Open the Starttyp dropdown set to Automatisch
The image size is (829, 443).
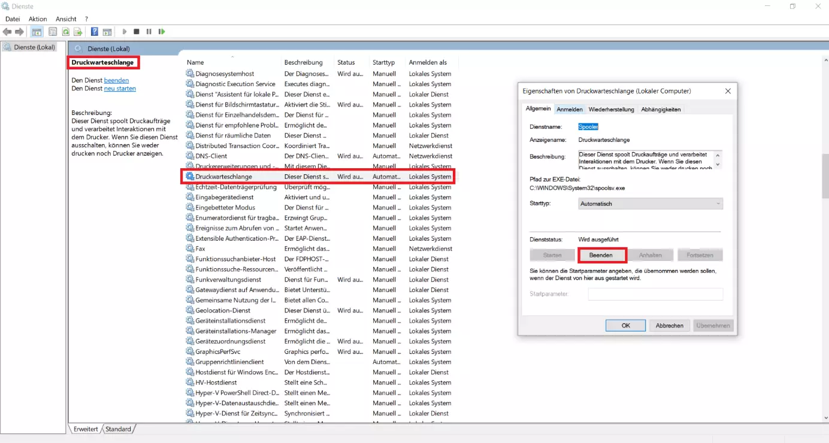point(651,204)
